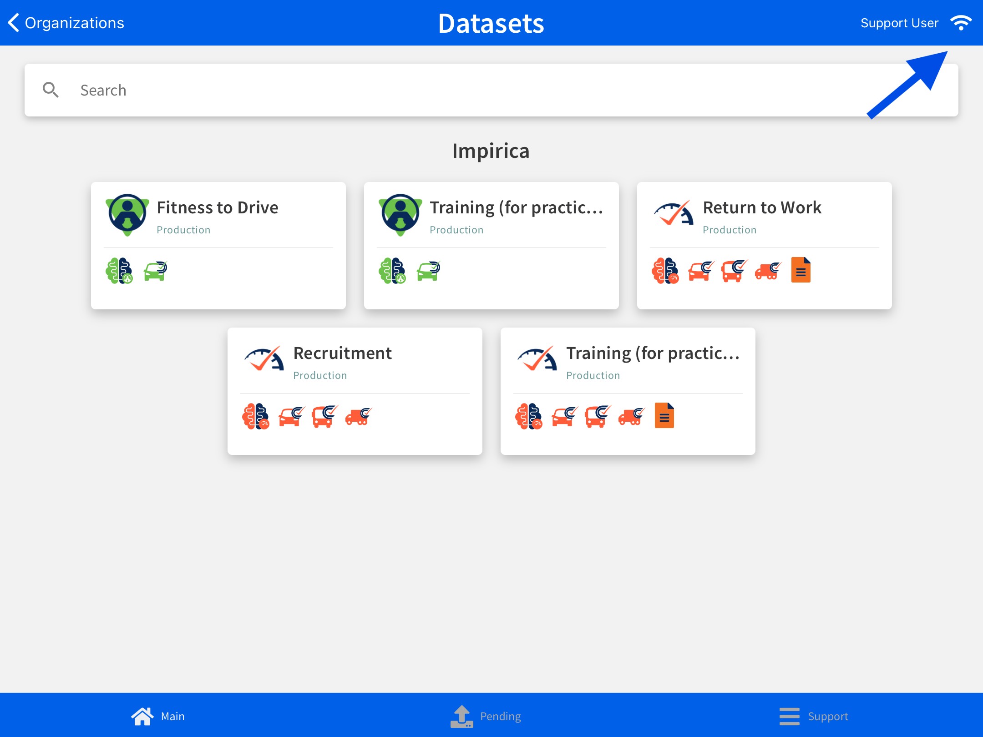Open the Support tab
This screenshot has height=737, width=983.
coord(814,716)
